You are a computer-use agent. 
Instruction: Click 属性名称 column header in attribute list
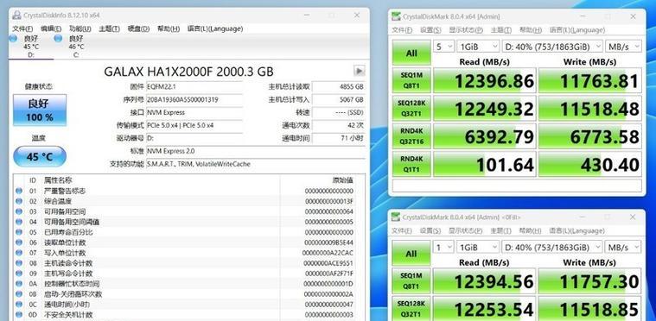coord(58,179)
